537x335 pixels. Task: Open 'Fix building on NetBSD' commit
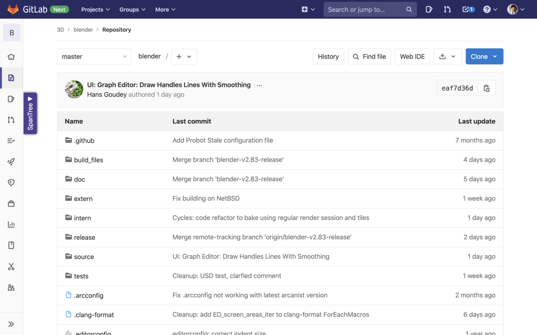(206, 198)
